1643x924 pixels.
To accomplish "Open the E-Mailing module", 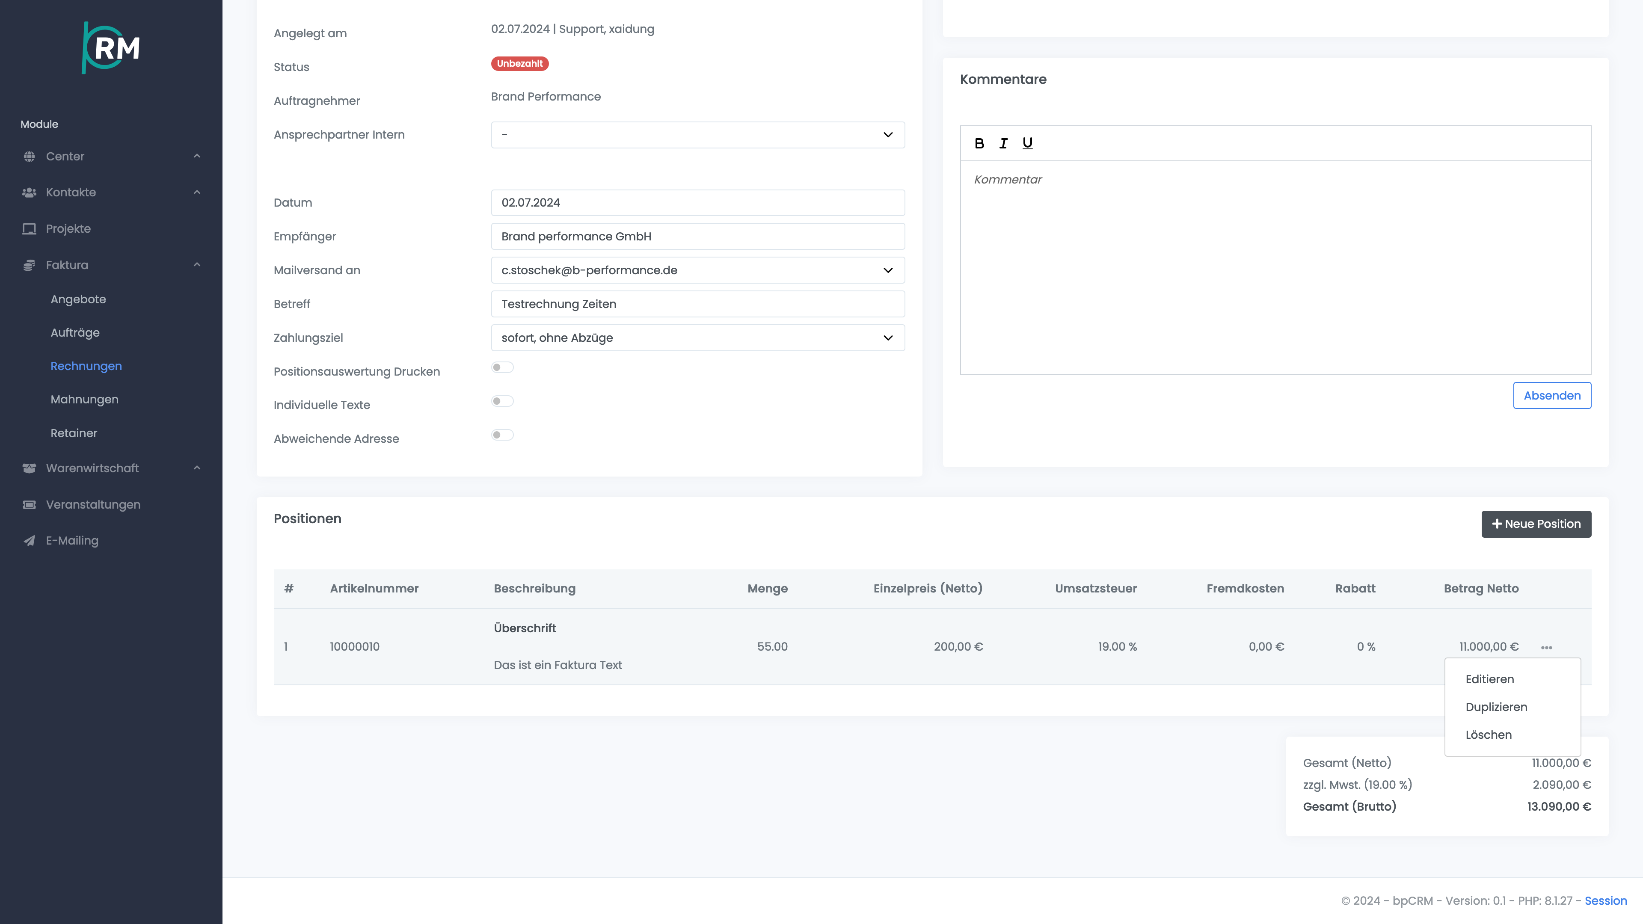I will [x=72, y=541].
